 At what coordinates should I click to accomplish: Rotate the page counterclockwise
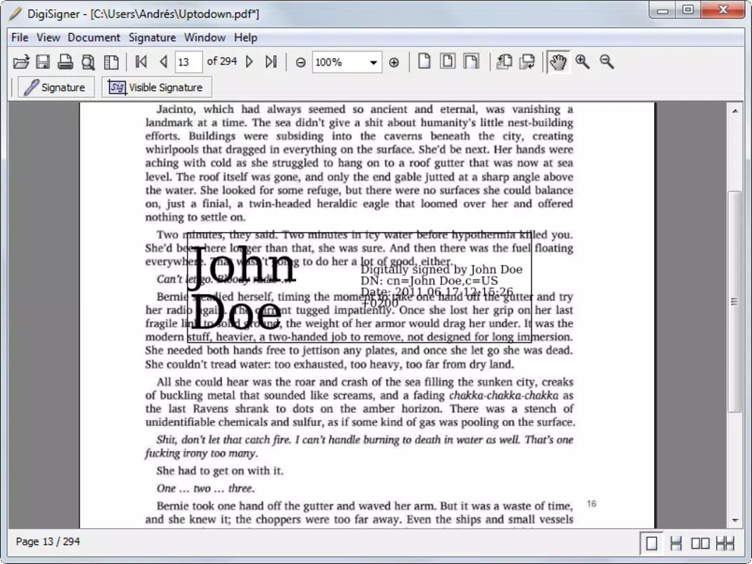coord(504,61)
